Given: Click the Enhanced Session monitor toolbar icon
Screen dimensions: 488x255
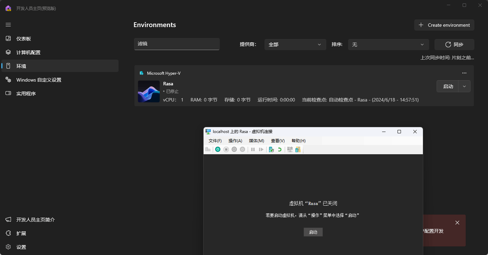Looking at the screenshot, I should click(x=290, y=149).
